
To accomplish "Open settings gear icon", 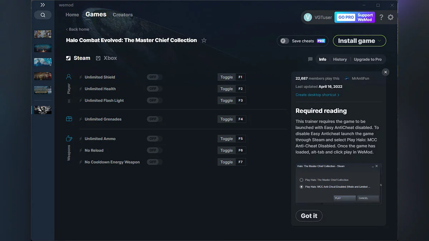I will pos(391,17).
